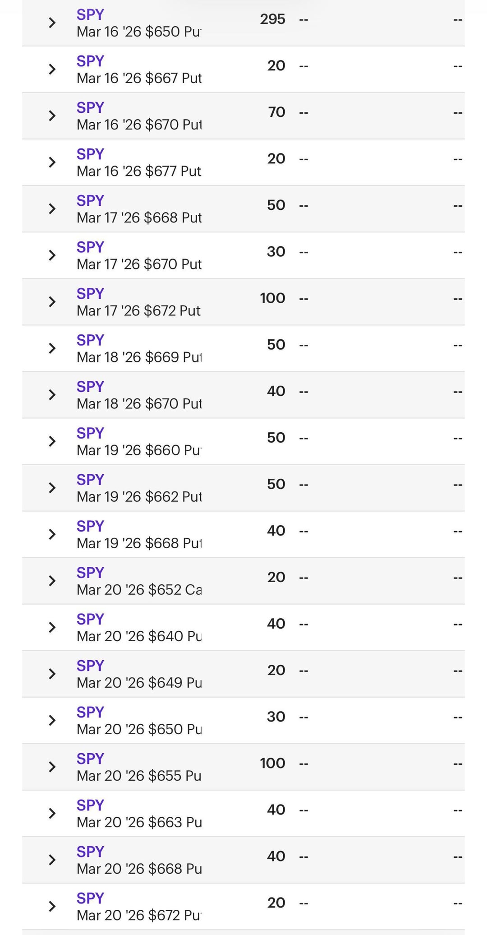Expand the Mar 20 '26 $655 Put position

click(52, 767)
